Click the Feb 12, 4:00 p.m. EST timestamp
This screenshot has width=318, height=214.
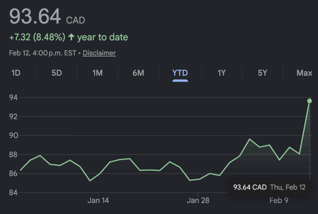pos(43,53)
